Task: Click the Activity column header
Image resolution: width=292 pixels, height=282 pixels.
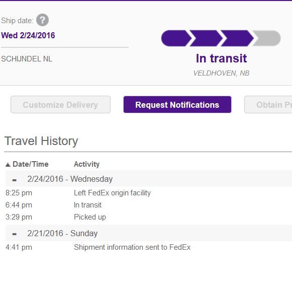Action: 86,164
